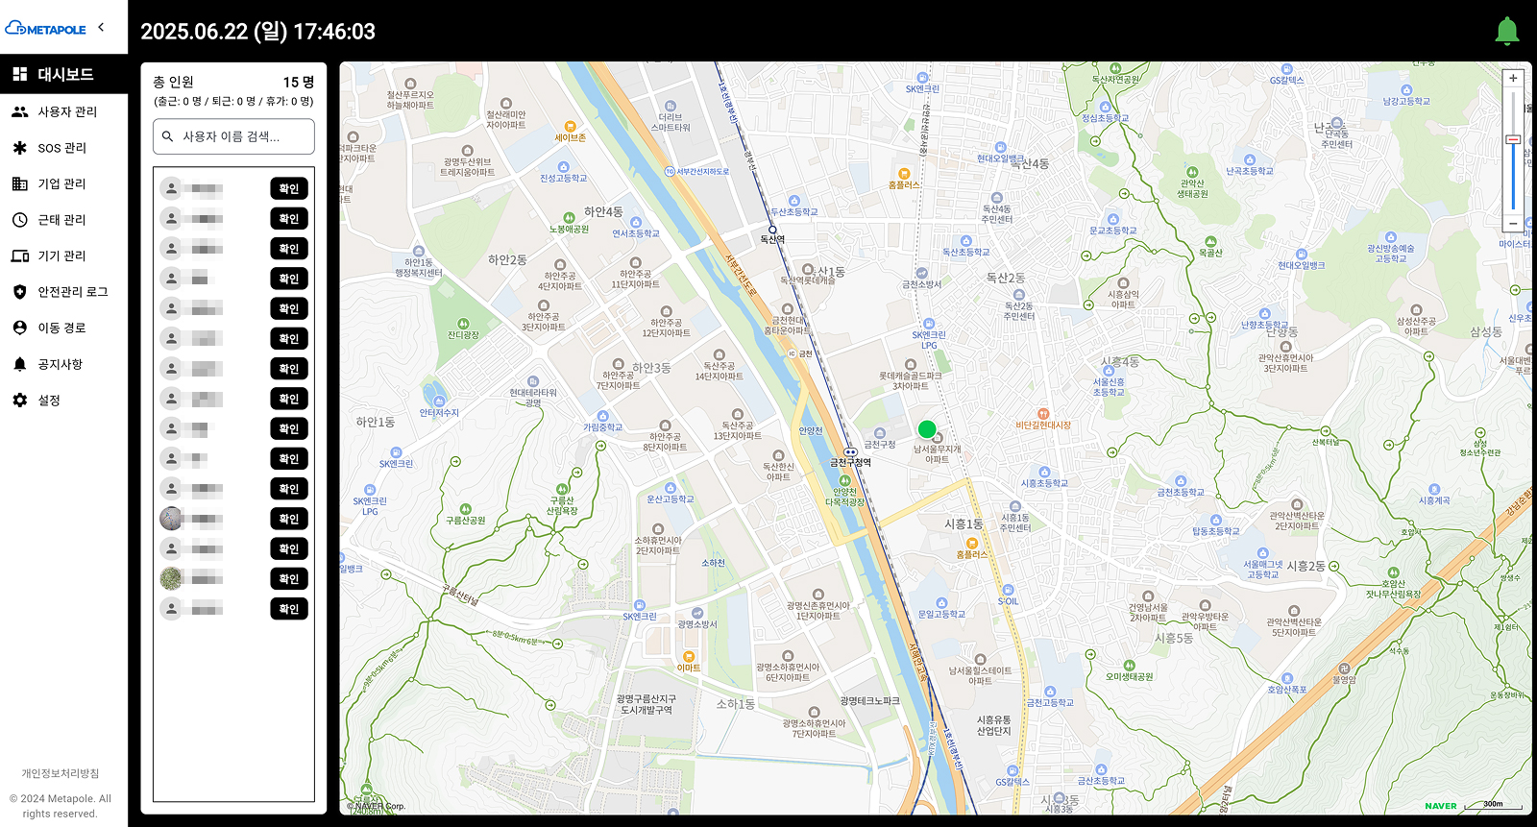The width and height of the screenshot is (1537, 827).
Task: Open the SOS 관리 asterisk icon
Action: 19,148
